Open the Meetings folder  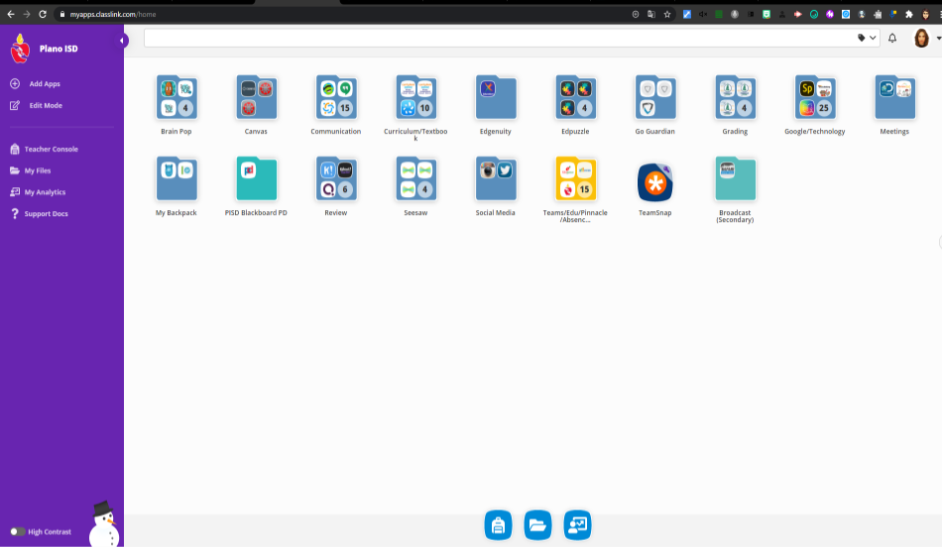coord(895,98)
